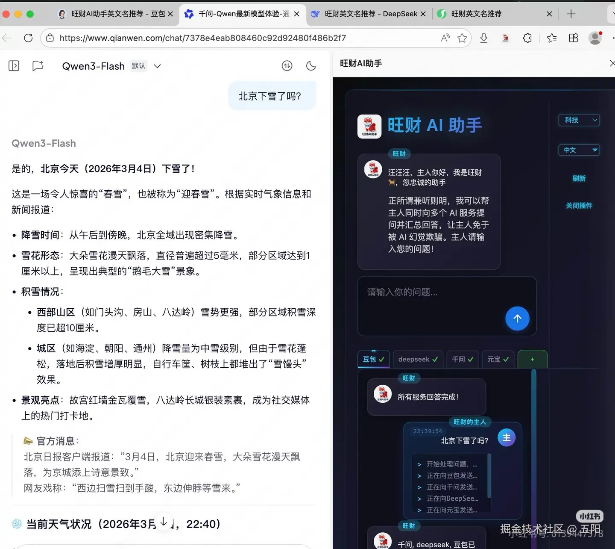Select the 豆包 service tab

pyautogui.click(x=373, y=359)
